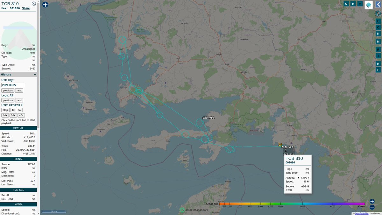
Task: Open the OpenStreetMap attribution link
Action: [x=363, y=213]
